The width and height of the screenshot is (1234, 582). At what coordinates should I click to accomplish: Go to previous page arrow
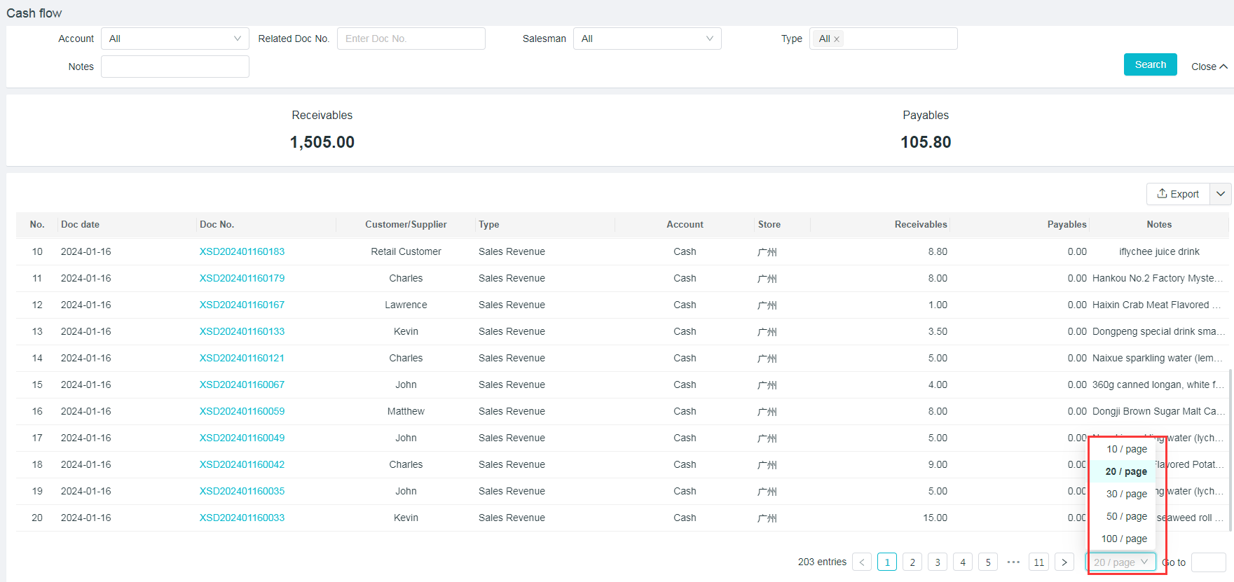pos(862,562)
